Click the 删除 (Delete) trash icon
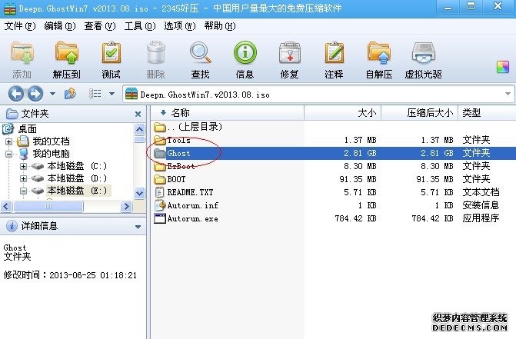The height and width of the screenshot is (339, 516). click(155, 60)
